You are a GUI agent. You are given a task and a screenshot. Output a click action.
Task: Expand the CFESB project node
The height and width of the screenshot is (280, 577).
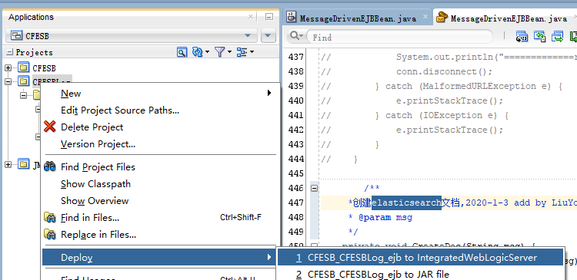click(x=8, y=68)
